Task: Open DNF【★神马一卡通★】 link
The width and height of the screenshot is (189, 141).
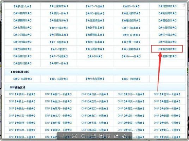Action: tap(131, 130)
